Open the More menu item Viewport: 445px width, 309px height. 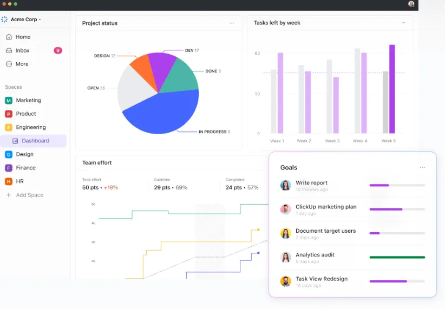coord(22,64)
